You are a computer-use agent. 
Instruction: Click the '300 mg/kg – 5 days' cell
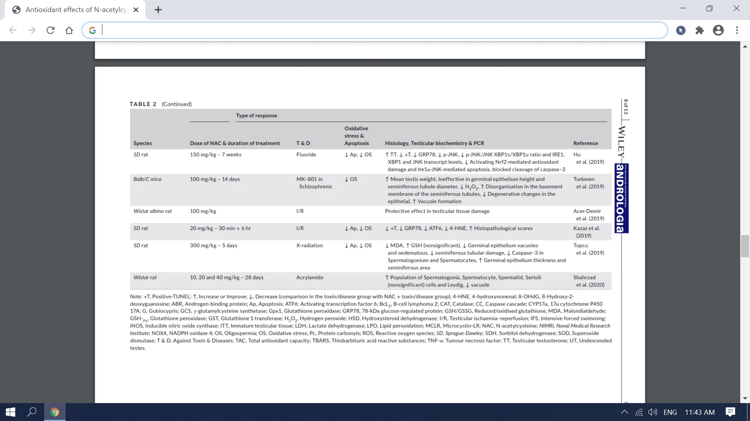tap(214, 245)
